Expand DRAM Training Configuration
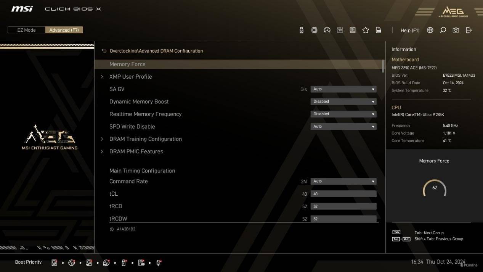 coord(145,139)
